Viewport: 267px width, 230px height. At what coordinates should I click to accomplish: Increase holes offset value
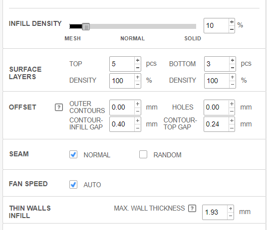coord(232,104)
